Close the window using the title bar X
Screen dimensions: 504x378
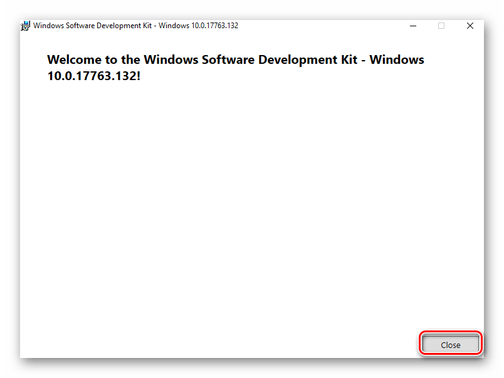(470, 26)
